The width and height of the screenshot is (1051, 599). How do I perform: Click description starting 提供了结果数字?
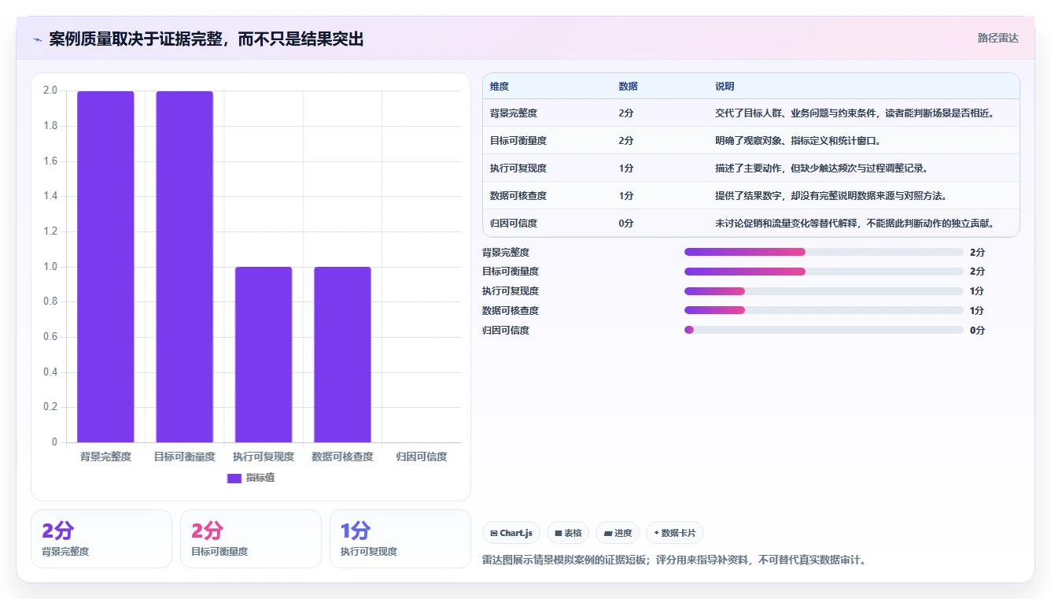pos(832,196)
